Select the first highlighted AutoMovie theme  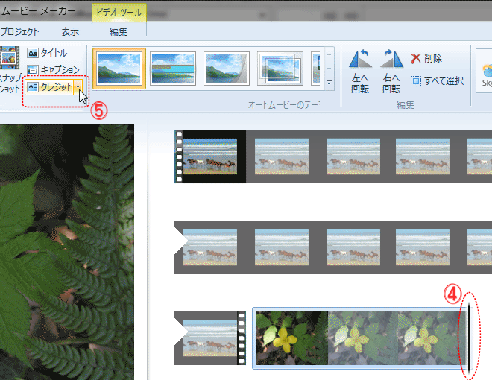pos(119,69)
